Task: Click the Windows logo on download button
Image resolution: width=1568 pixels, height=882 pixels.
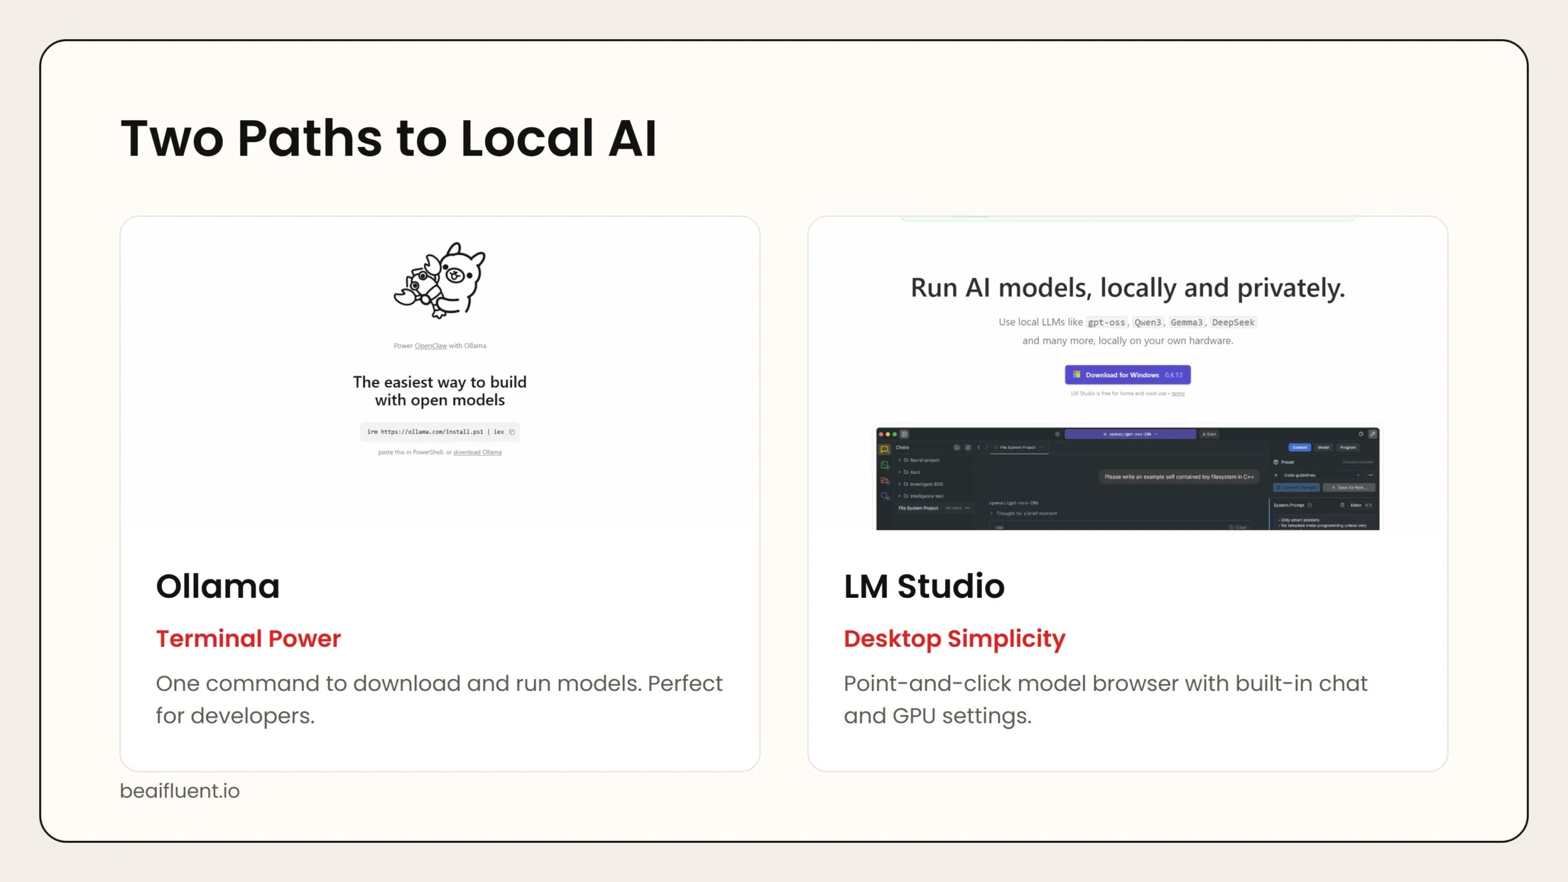Action: pyautogui.click(x=1077, y=374)
